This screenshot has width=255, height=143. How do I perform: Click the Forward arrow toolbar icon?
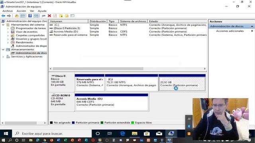coord(9,16)
